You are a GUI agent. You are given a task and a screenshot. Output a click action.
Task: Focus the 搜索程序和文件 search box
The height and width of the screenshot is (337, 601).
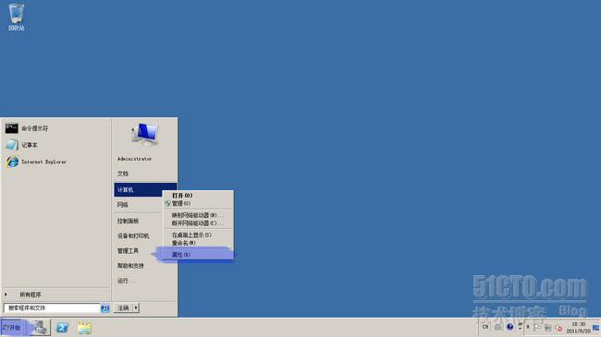[x=52, y=307]
